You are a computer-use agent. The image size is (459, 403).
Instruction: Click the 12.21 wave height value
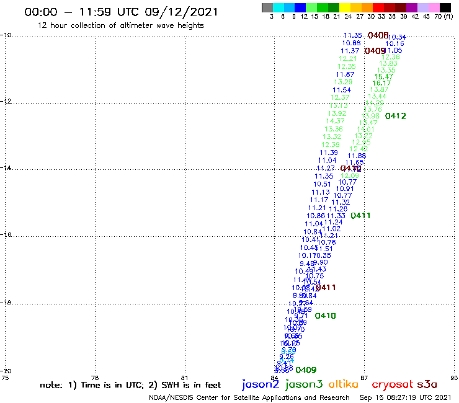(x=348, y=58)
